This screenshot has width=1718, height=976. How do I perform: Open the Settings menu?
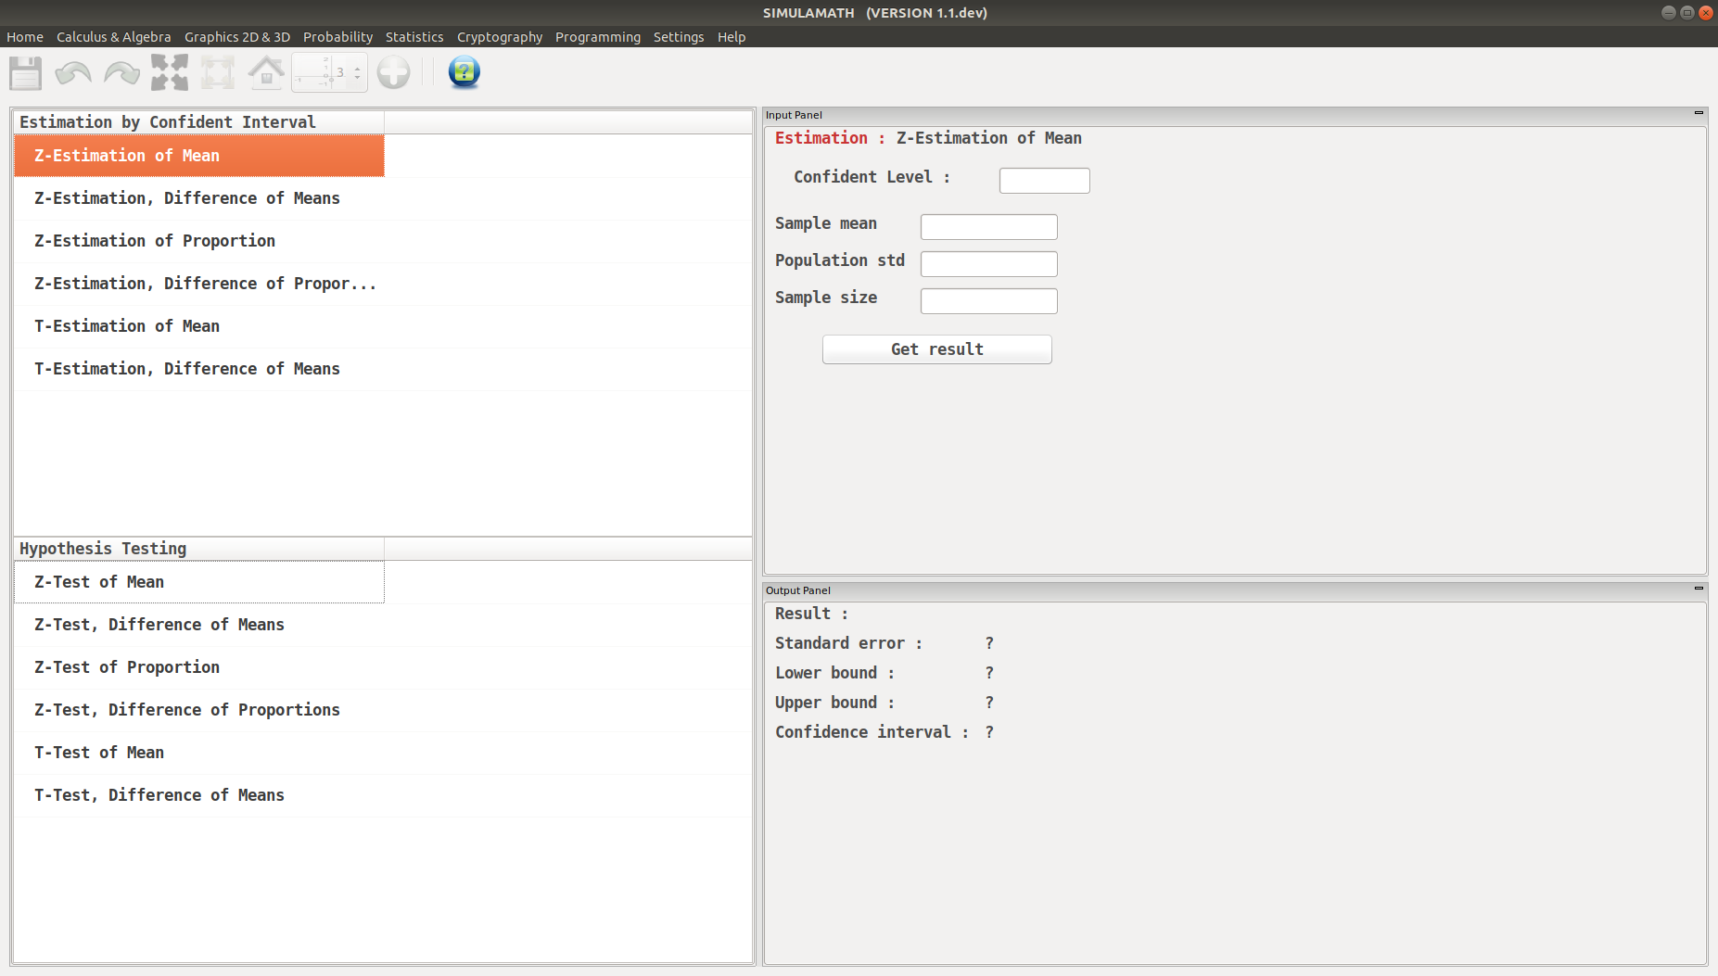(x=679, y=37)
